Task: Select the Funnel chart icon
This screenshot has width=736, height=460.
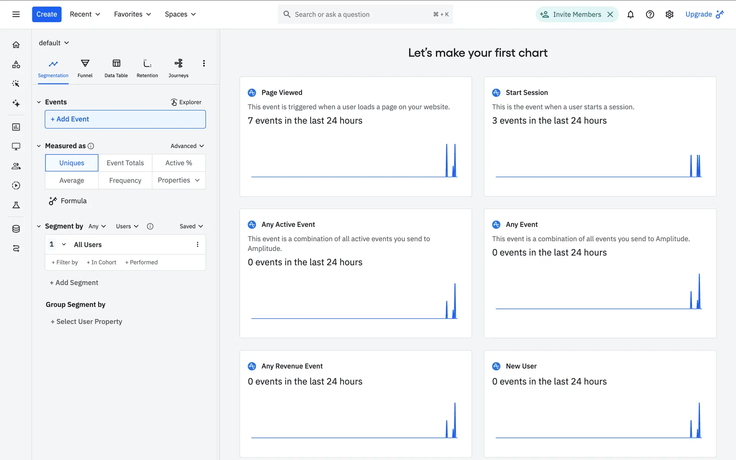Action: (85, 64)
